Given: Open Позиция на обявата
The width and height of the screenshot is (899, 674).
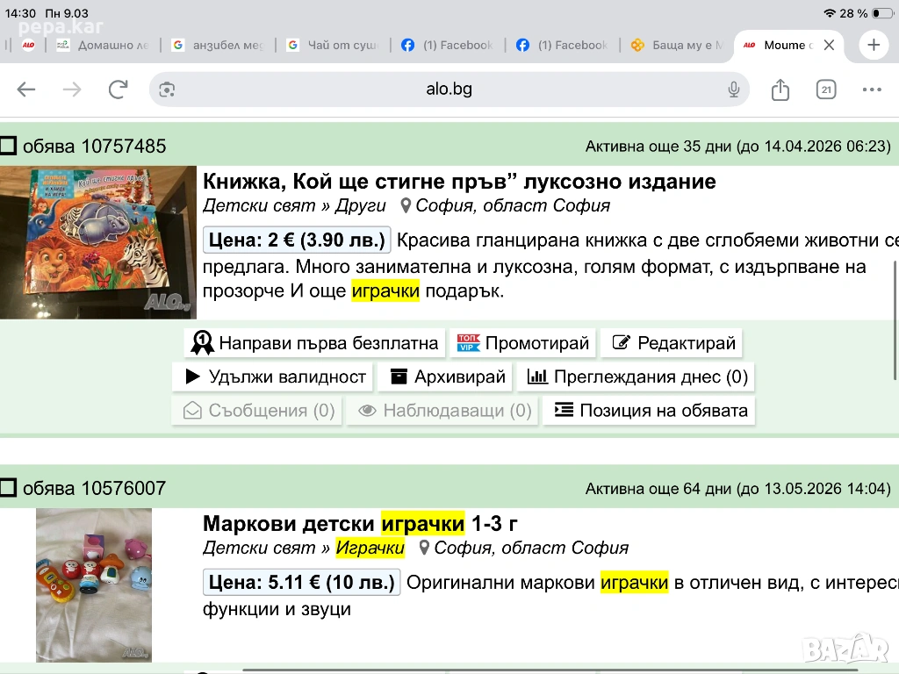Looking at the screenshot, I should coord(650,411).
